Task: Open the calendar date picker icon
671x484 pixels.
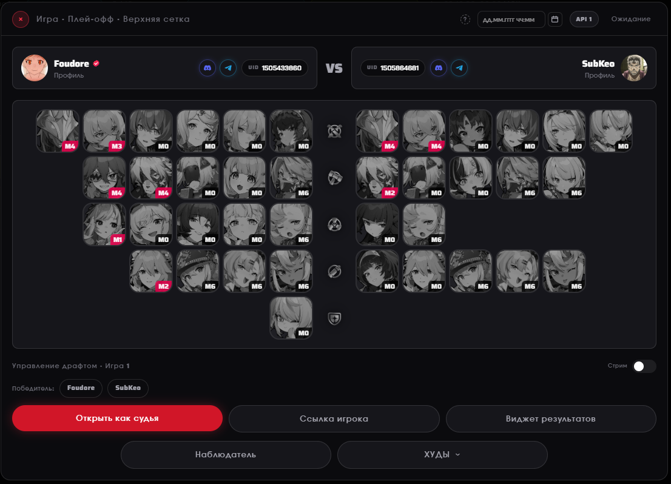Action: tap(555, 19)
